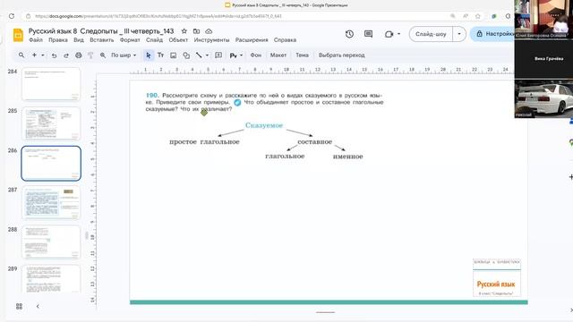Expand the new slide layout dropdown
Image resolution: width=573 pixels, height=322 pixels.
point(43,55)
